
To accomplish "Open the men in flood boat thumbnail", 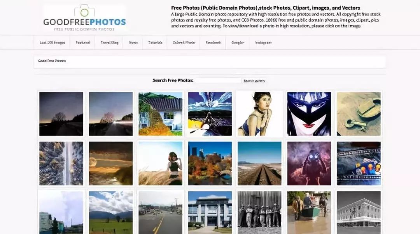I will pyautogui.click(x=309, y=212).
